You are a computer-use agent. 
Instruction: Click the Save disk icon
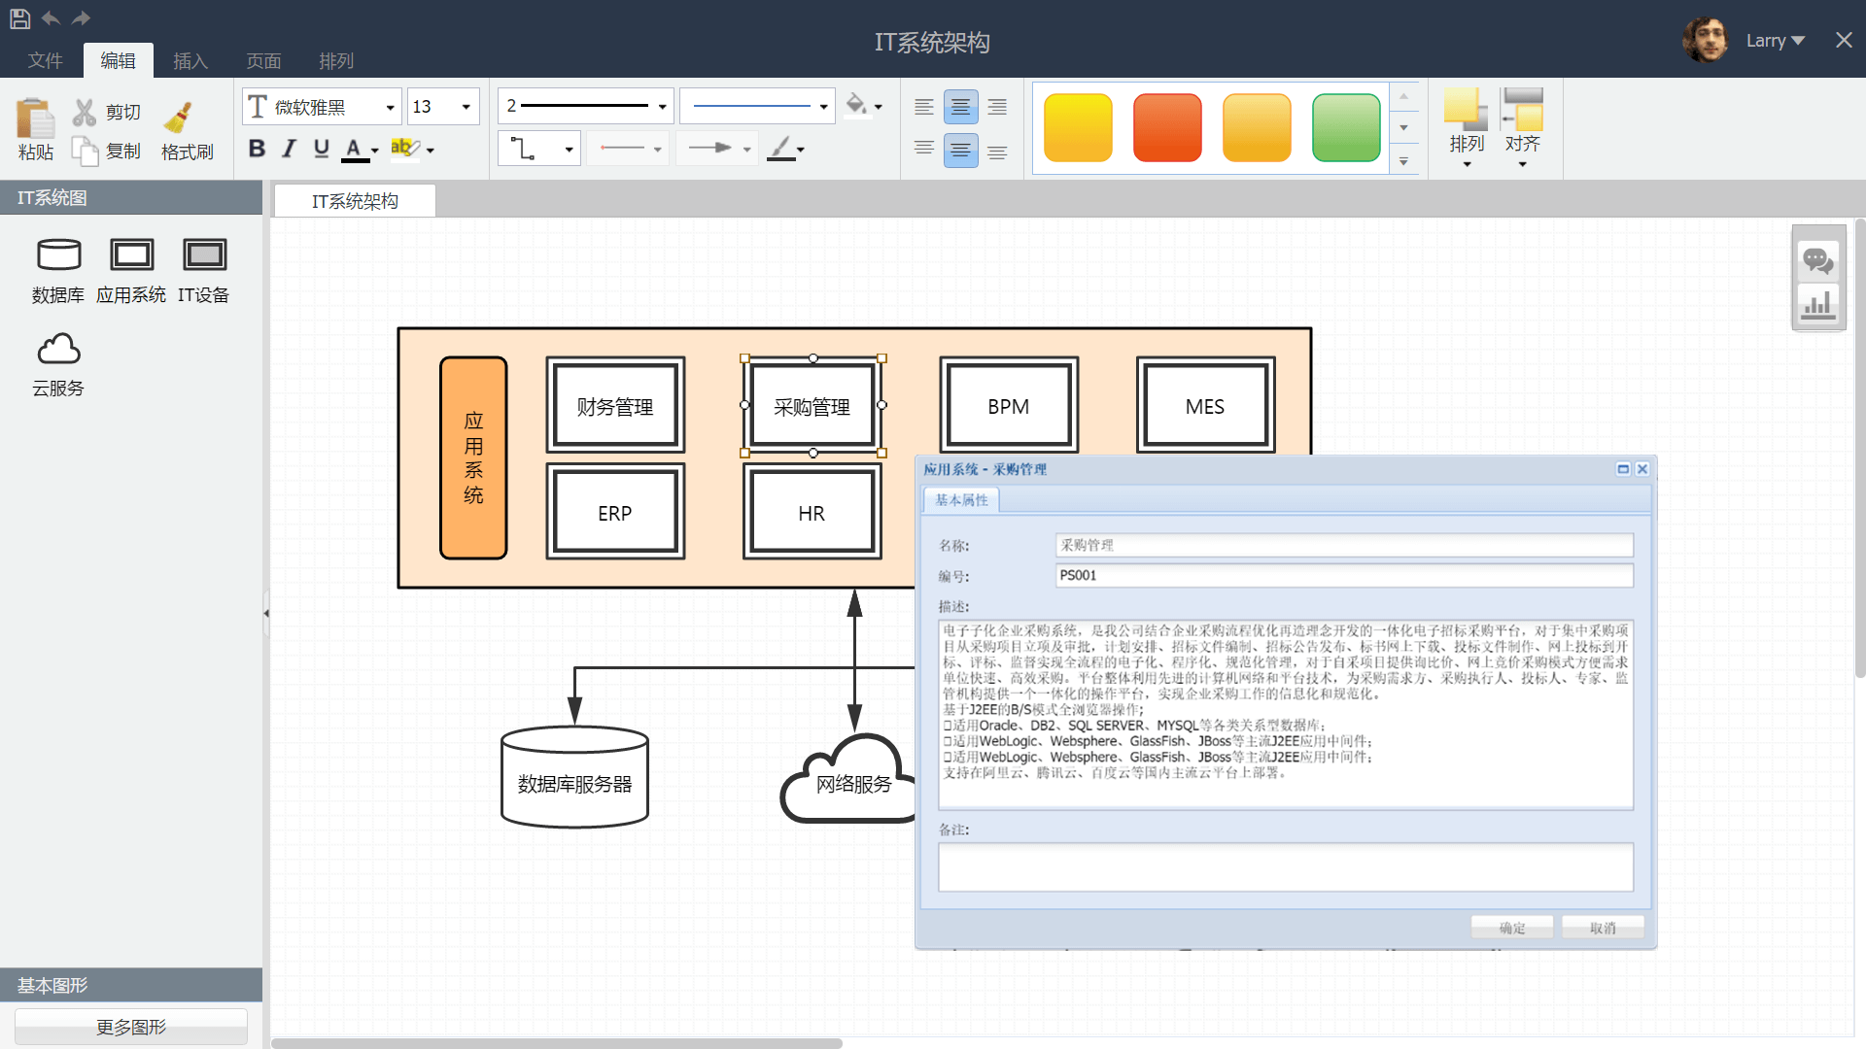tap(19, 17)
